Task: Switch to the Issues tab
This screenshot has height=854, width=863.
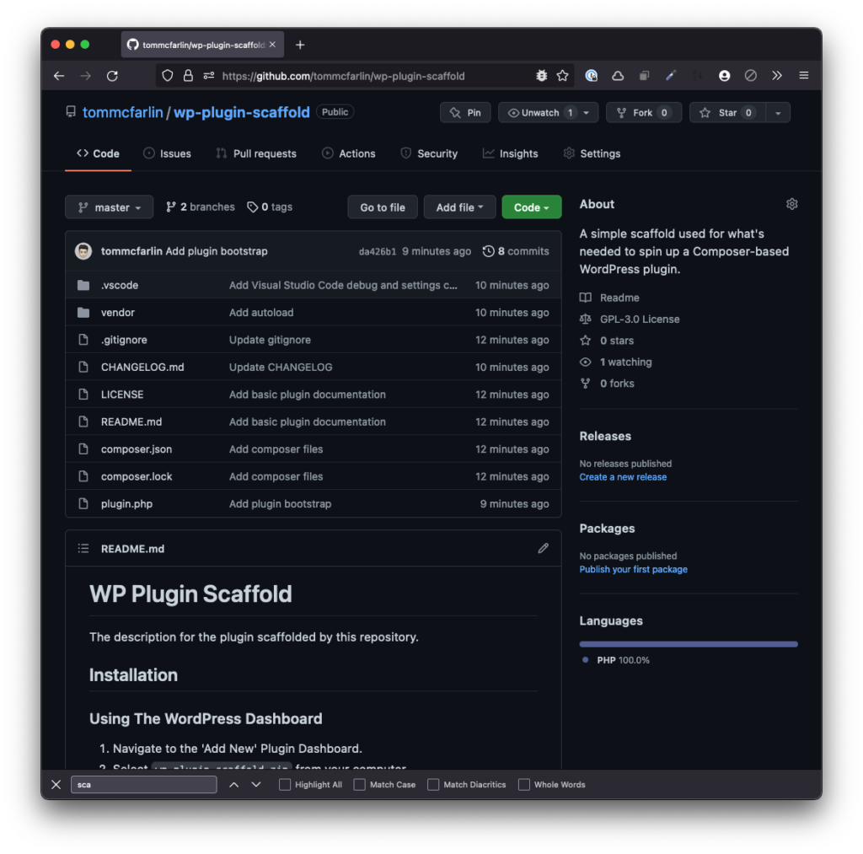Action: tap(168, 153)
